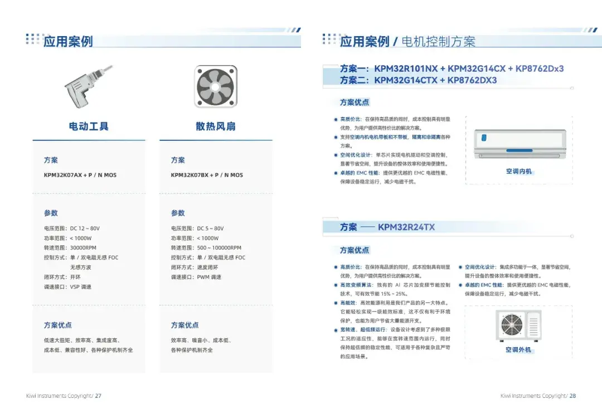The height and width of the screenshot is (410, 602).
Task: Click the "方案优点" heading under 电动工具
Action: click(57, 325)
